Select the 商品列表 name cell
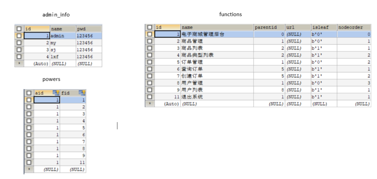This screenshot has height=179, width=377. [x=217, y=48]
